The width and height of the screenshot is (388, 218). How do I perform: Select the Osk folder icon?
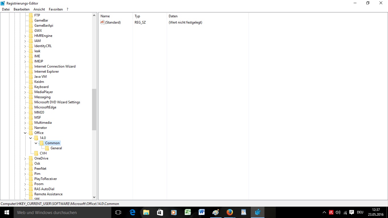[31, 163]
